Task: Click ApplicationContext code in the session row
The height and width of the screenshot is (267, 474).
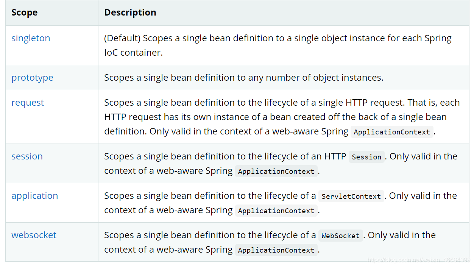Action: (x=276, y=171)
